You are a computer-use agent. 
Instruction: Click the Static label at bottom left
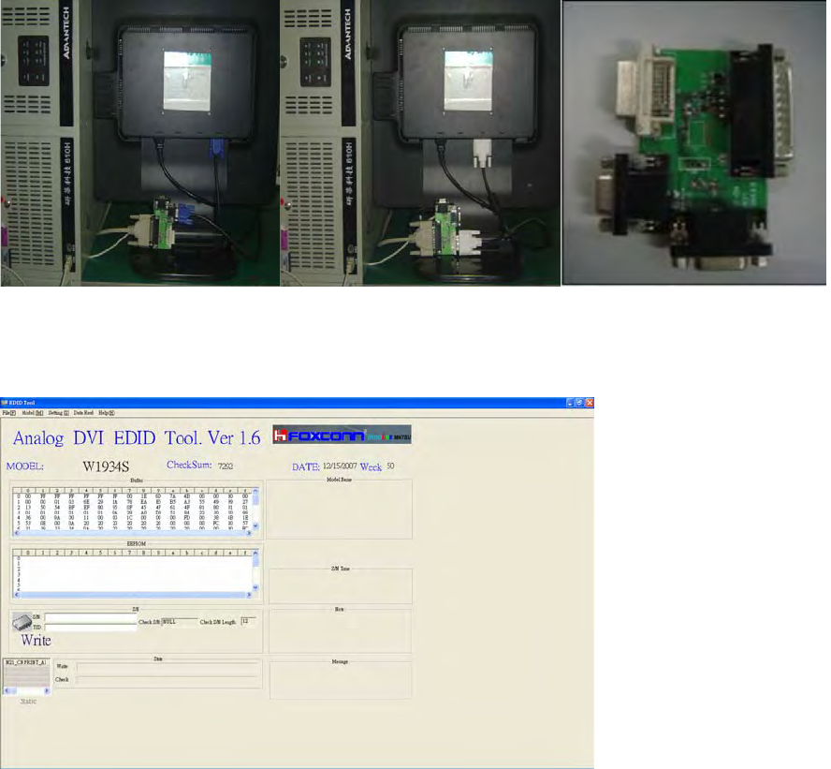[x=28, y=702]
